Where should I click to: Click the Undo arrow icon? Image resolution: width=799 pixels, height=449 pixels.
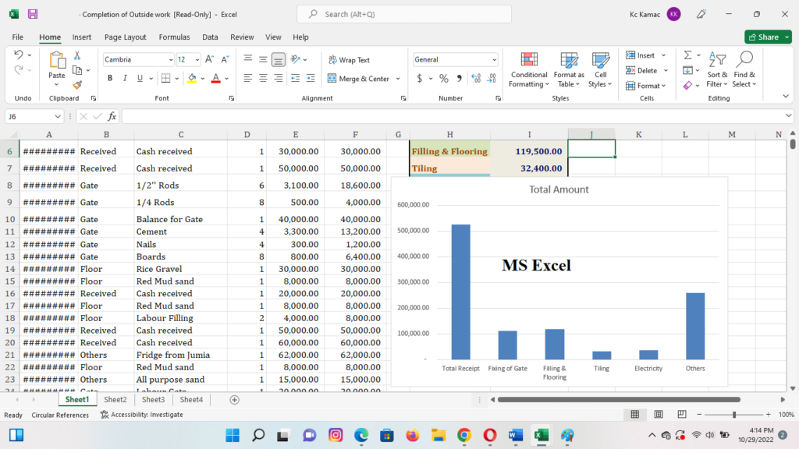(x=19, y=55)
